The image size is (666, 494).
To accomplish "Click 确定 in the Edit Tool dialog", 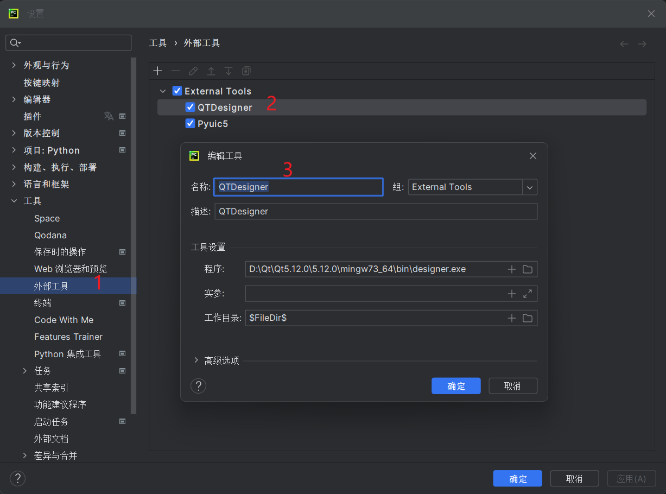I will tap(456, 386).
